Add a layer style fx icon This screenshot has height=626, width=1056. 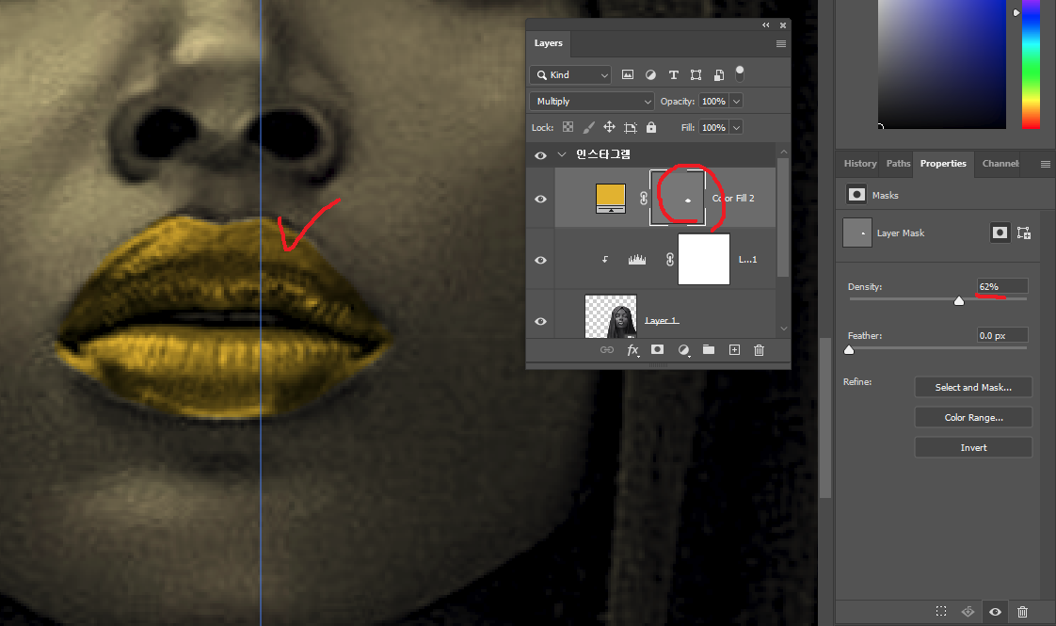click(x=633, y=350)
